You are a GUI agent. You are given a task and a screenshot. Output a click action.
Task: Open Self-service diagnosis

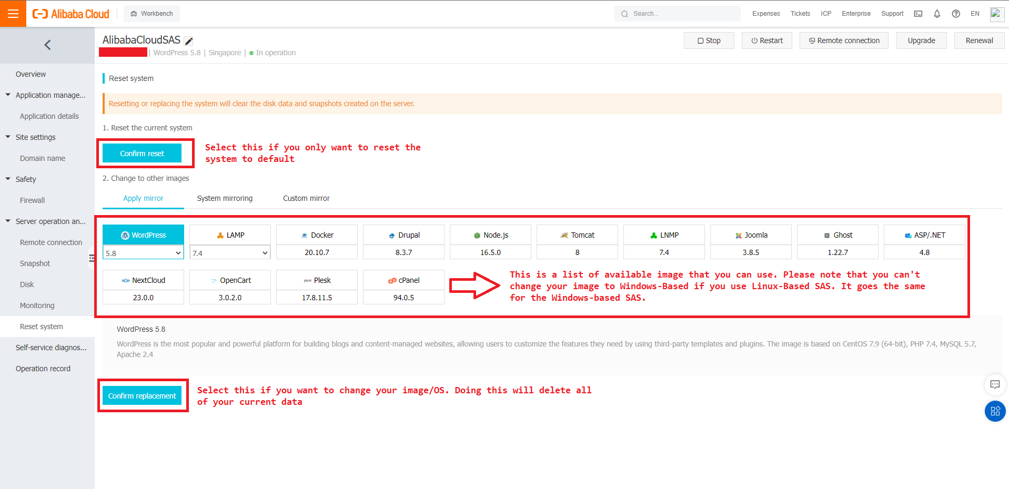(x=47, y=348)
